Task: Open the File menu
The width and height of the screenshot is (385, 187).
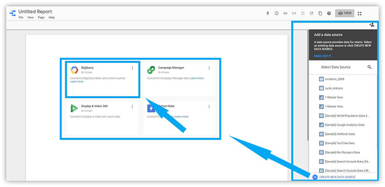Action: (21, 17)
